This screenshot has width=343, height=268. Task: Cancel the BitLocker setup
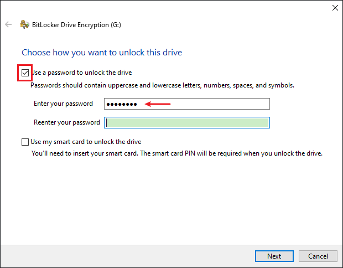tap(318, 256)
